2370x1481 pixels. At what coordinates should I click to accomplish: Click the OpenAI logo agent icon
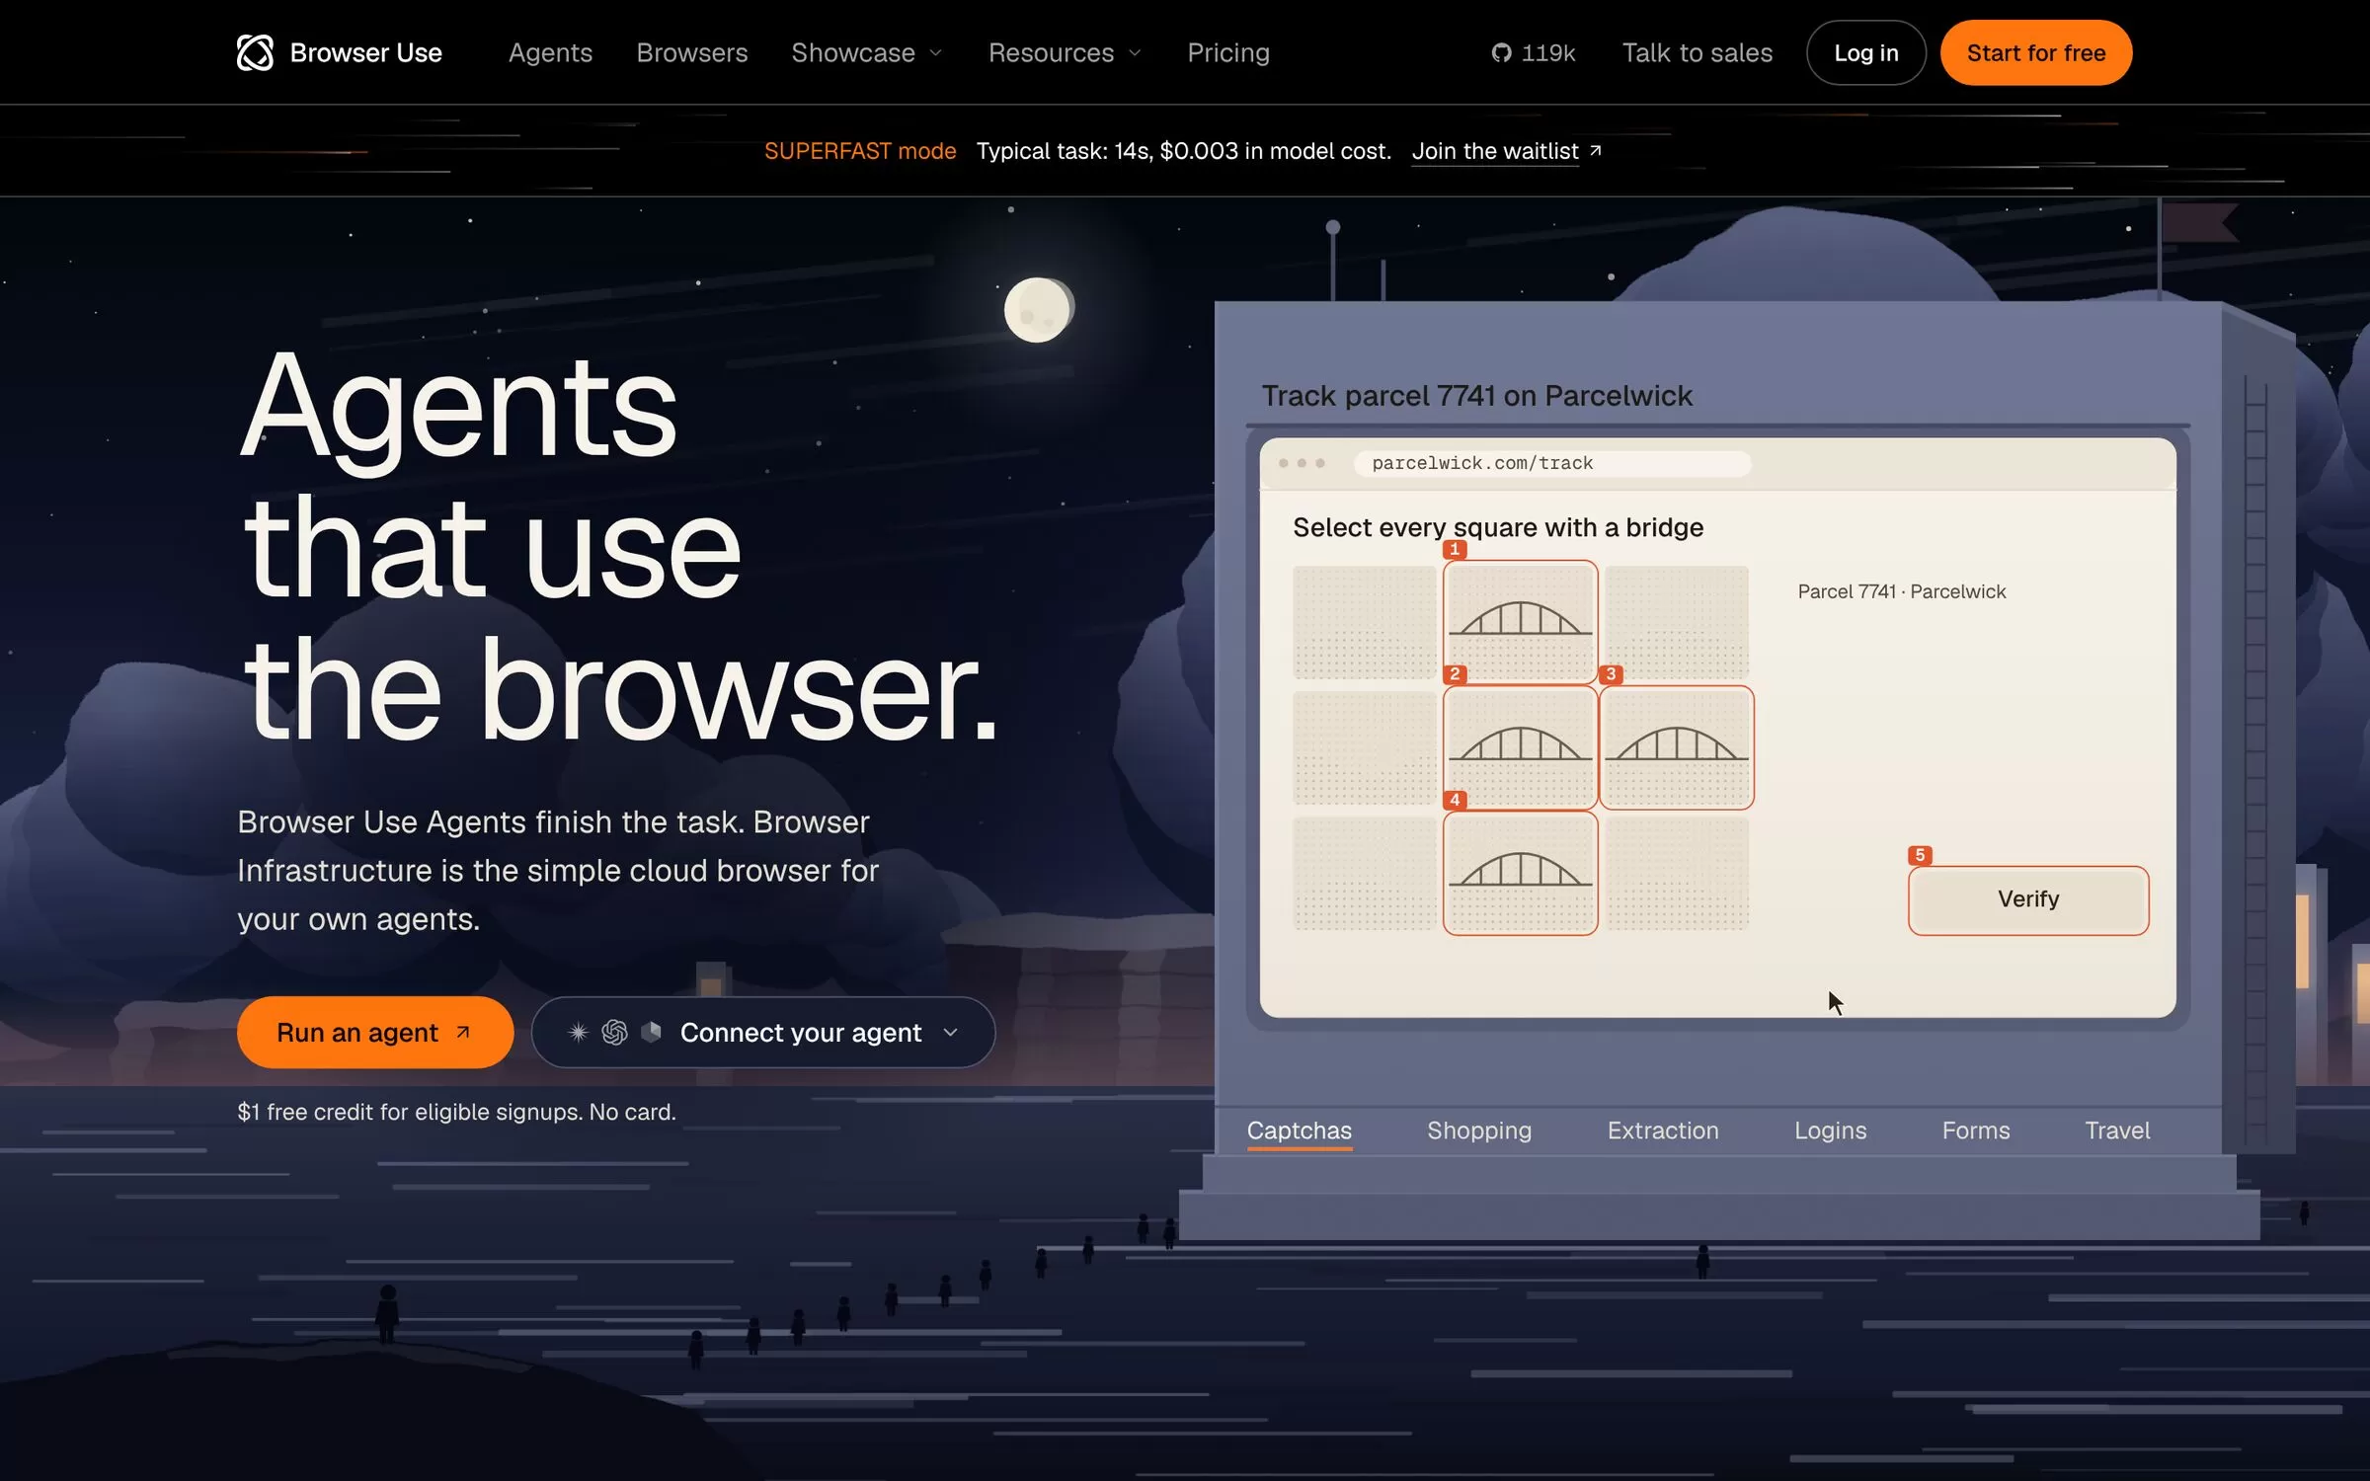pos(614,1032)
